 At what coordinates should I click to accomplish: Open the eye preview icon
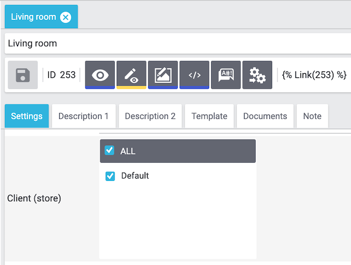click(x=100, y=75)
